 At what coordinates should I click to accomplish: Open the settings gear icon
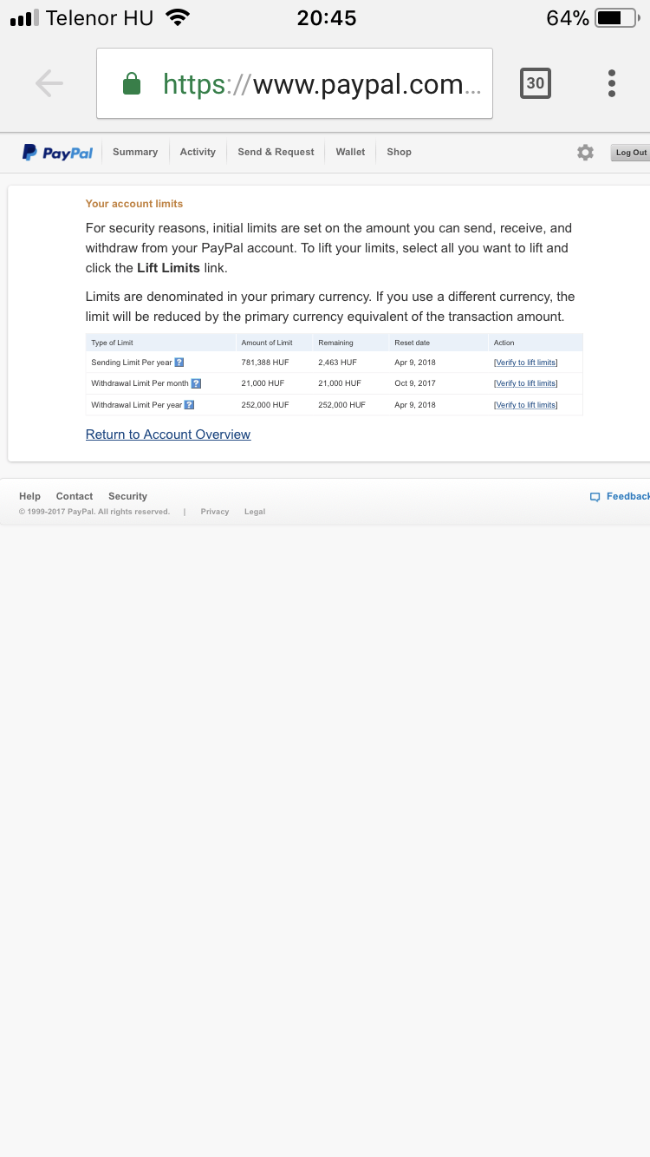click(586, 153)
